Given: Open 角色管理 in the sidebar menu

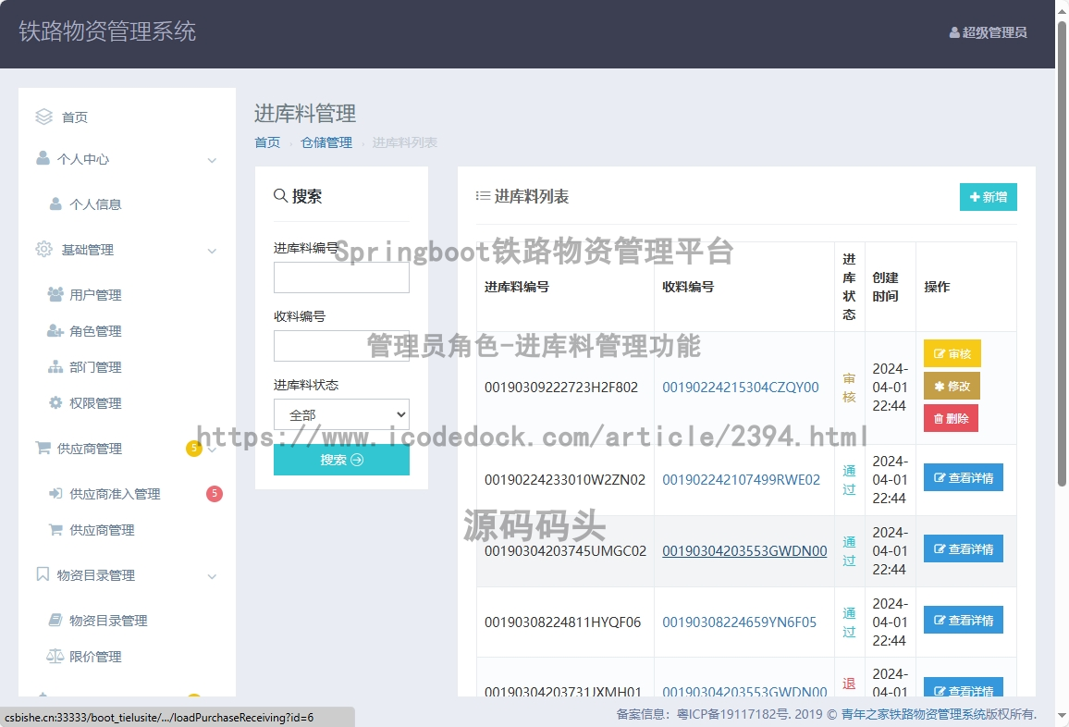Looking at the screenshot, I should point(95,331).
